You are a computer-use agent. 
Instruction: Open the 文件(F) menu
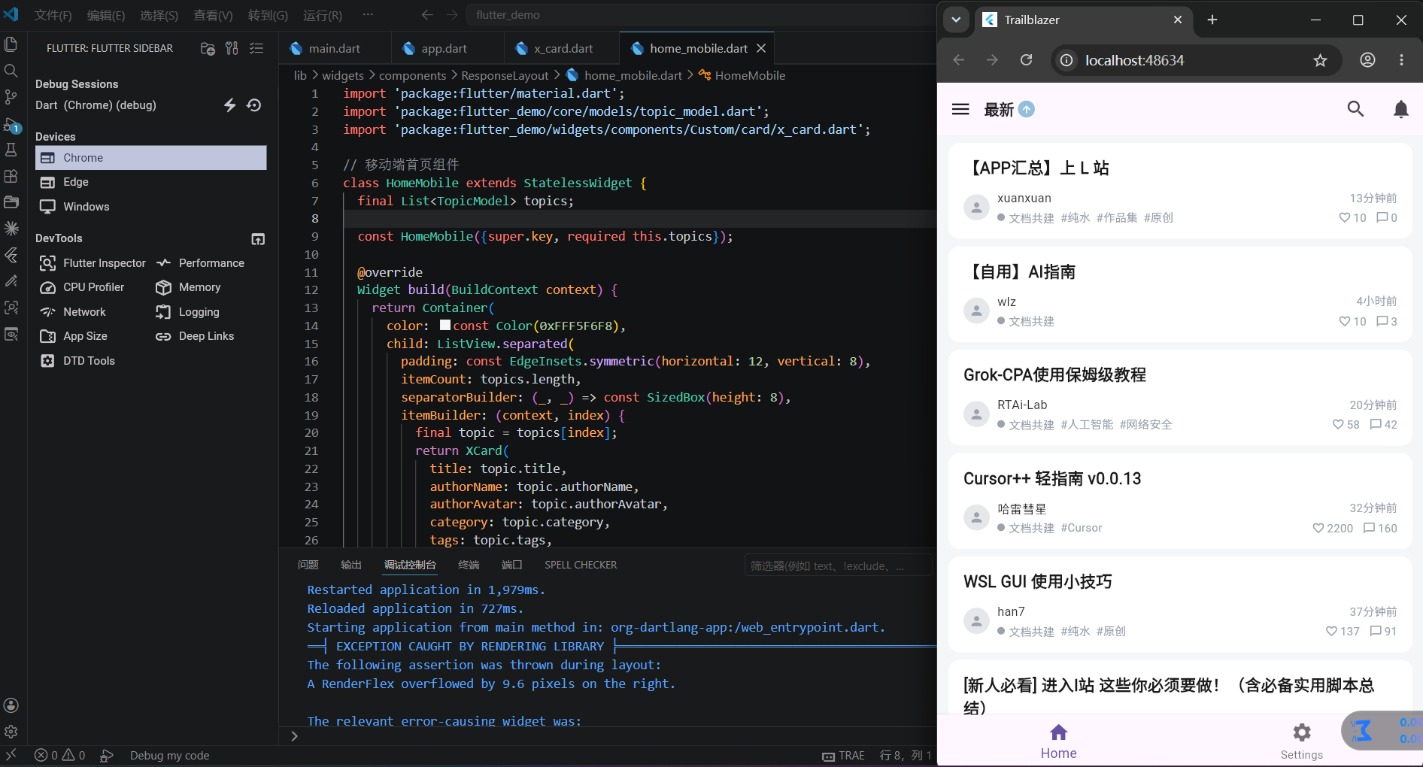click(x=53, y=15)
